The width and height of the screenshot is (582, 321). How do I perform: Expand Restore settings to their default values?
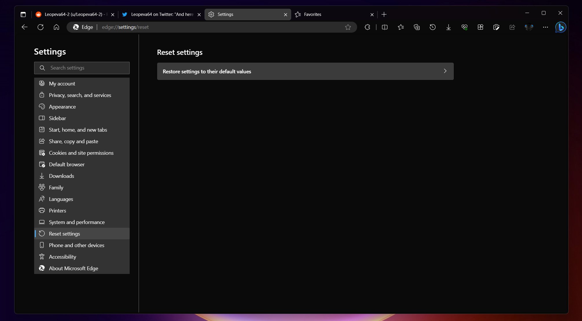tap(446, 71)
